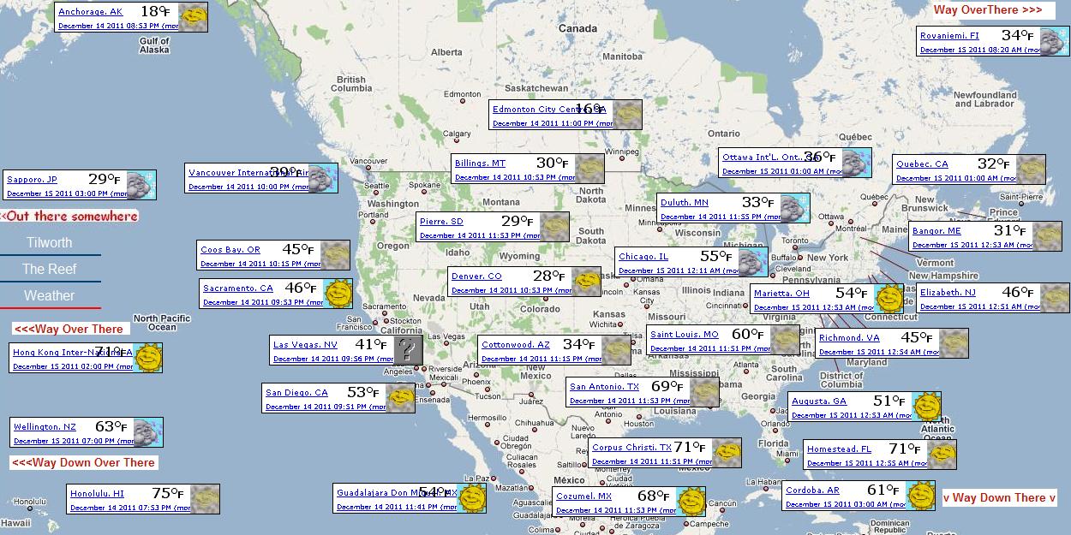The width and height of the screenshot is (1071, 535).
Task: Click Sacramento 'December 14 2011 09:53 PM' timestamp
Action: [x=262, y=303]
